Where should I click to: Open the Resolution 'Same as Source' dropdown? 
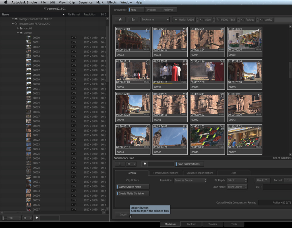190,180
